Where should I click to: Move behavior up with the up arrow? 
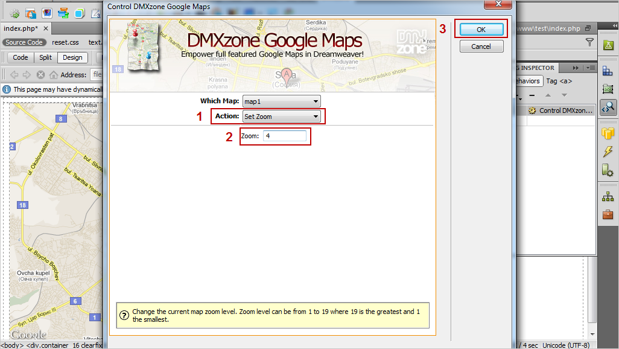(548, 95)
